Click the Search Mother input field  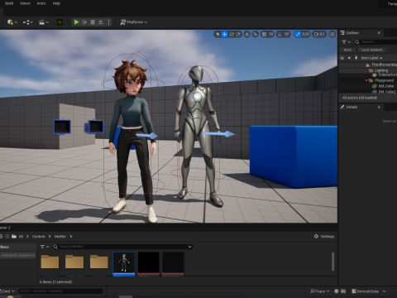122,247
